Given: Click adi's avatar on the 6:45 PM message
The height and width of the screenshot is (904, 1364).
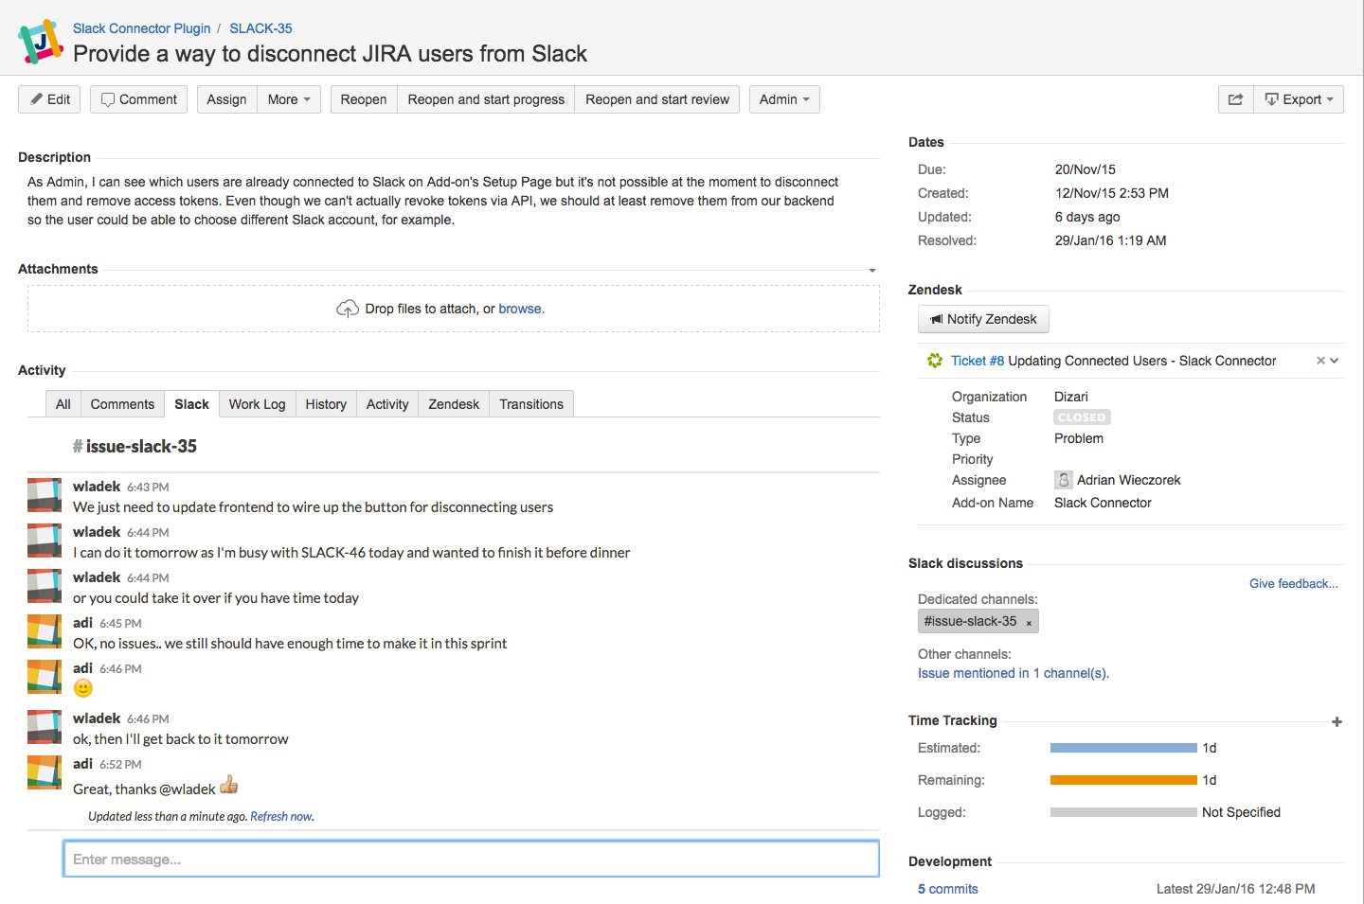Looking at the screenshot, I should tap(45, 631).
